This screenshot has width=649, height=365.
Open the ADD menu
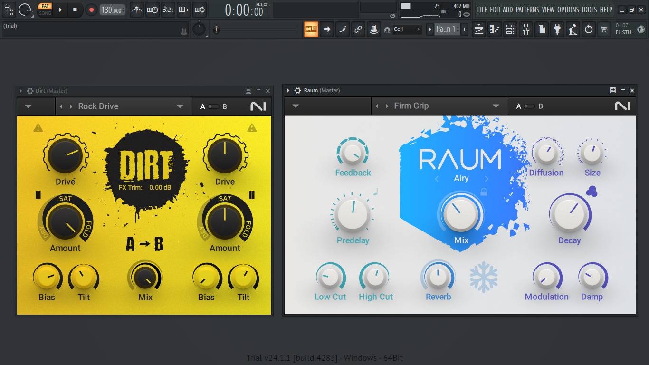tap(508, 10)
